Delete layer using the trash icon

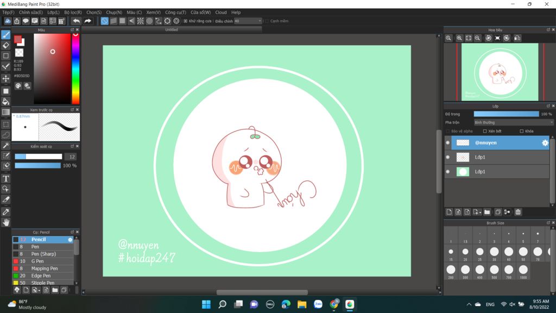(x=517, y=212)
